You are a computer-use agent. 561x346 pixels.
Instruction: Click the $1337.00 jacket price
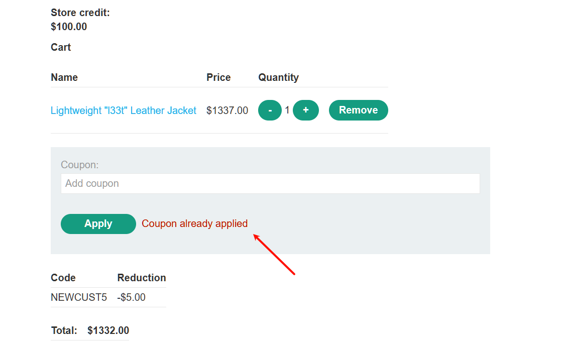[227, 110]
